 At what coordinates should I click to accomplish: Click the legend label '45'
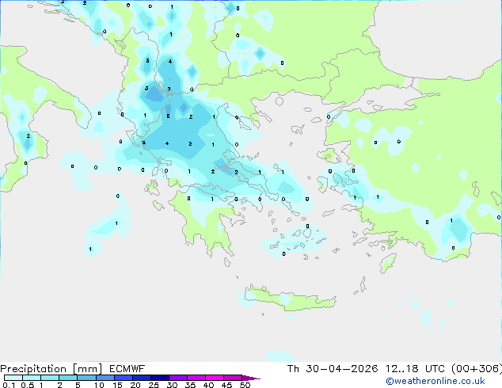(x=226, y=385)
